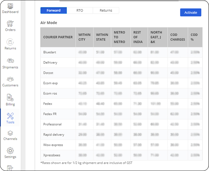Image resolution: width=209 pixels, height=171 pixels.
Task: Open the Channels layers icon
Action: click(x=10, y=133)
